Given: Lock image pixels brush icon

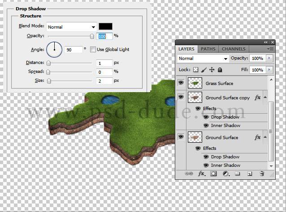Looking at the screenshot, I should [204, 70].
